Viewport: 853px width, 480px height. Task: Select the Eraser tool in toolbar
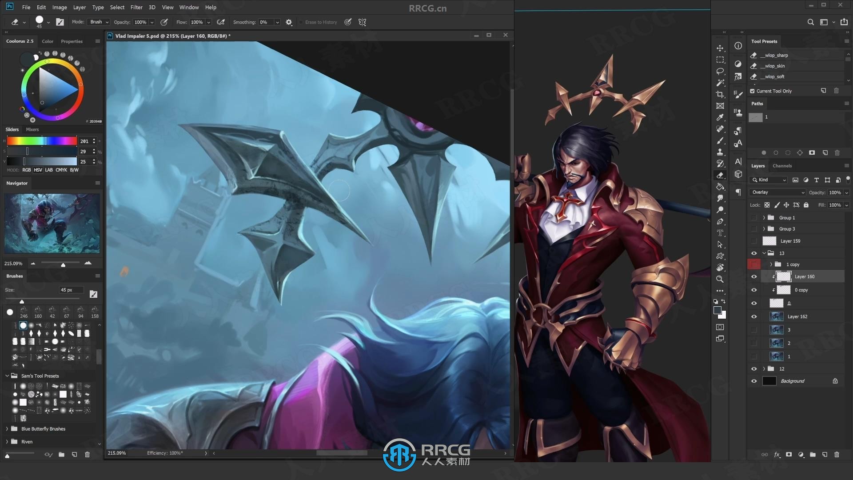[x=720, y=175]
